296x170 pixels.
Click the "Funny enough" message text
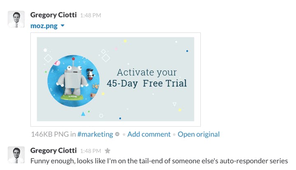[x=159, y=161]
